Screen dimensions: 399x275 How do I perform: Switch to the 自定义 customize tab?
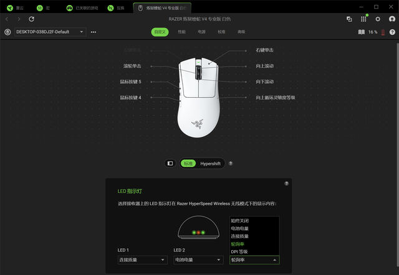pyautogui.click(x=160, y=32)
